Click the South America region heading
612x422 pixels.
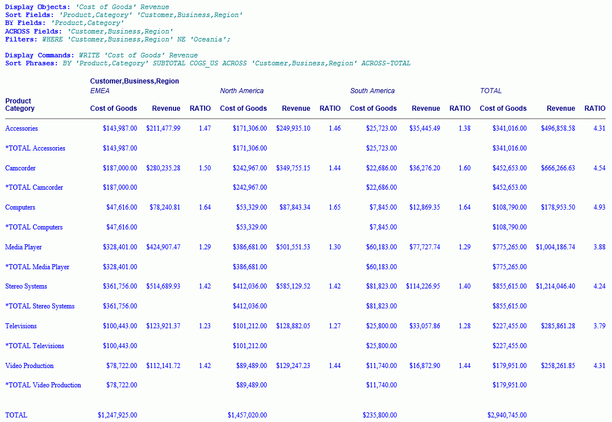[x=372, y=91]
